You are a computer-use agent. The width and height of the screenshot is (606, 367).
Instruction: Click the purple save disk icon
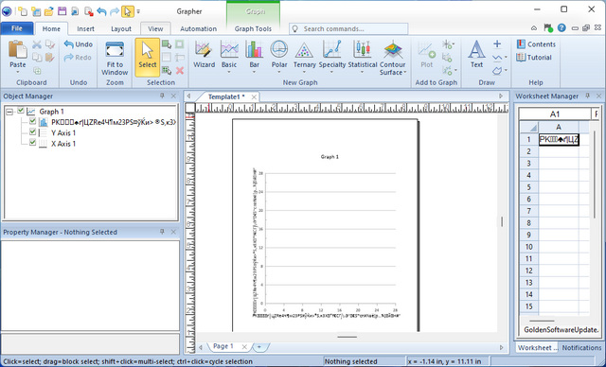tap(62, 11)
